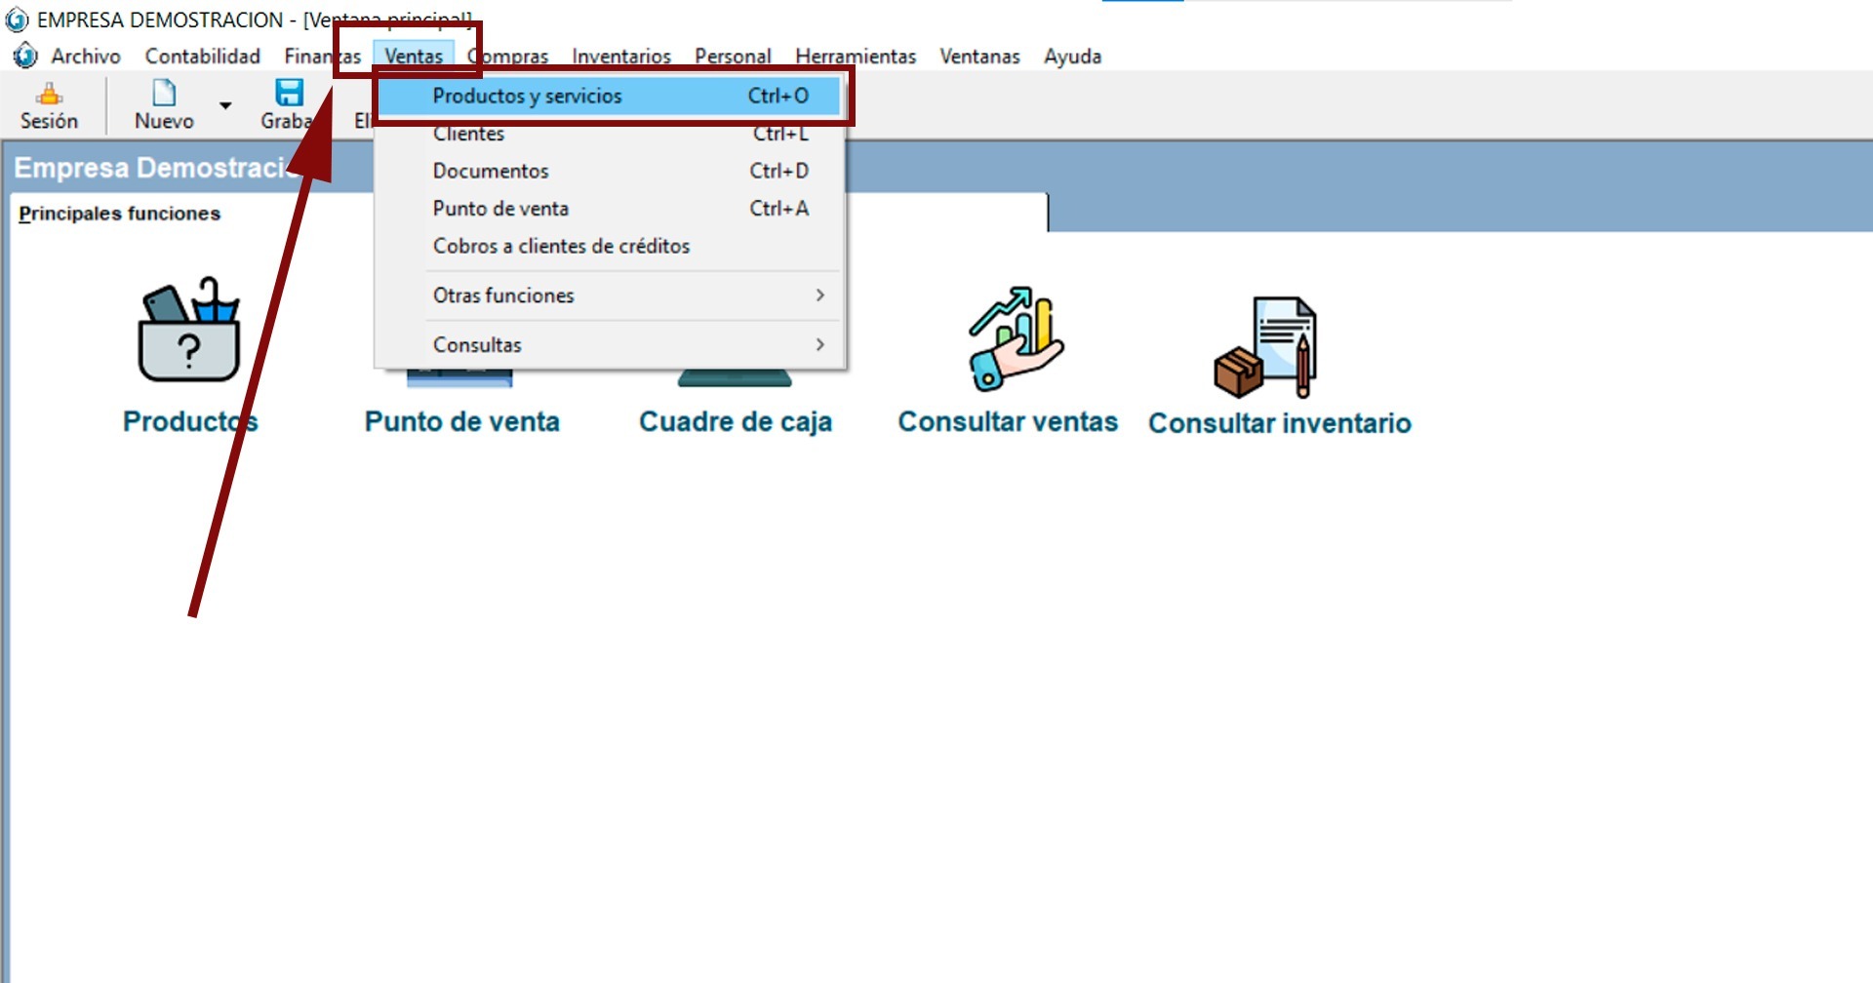Open the Inventarios menu
Image resolution: width=1873 pixels, height=983 pixels.
click(621, 57)
